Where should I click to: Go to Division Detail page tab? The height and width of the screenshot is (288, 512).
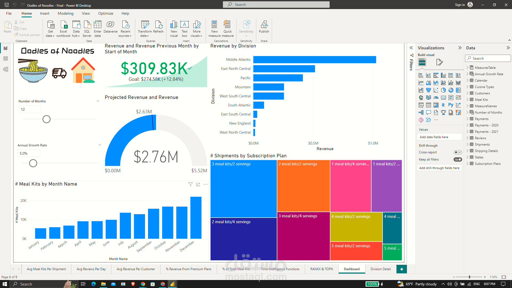click(x=381, y=269)
